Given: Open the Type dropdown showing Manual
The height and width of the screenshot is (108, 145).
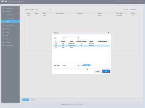Looking at the screenshot, I should [x=71, y=38].
